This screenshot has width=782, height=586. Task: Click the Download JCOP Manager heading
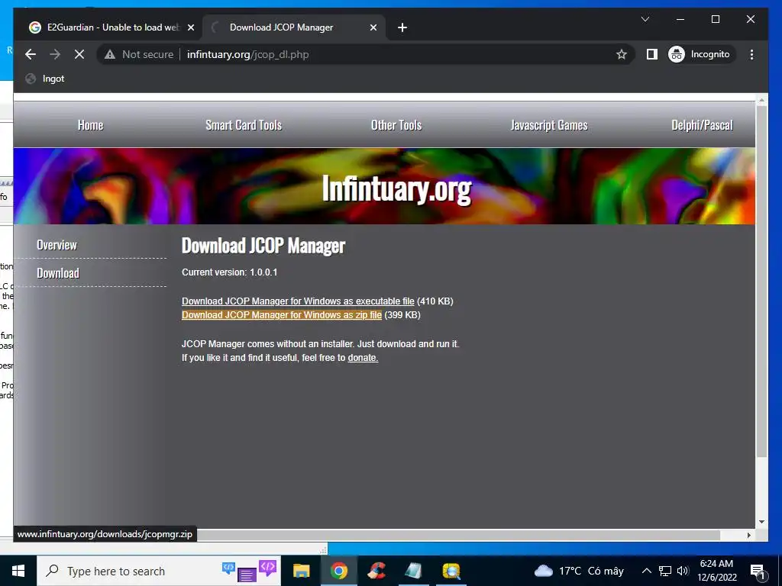point(263,245)
